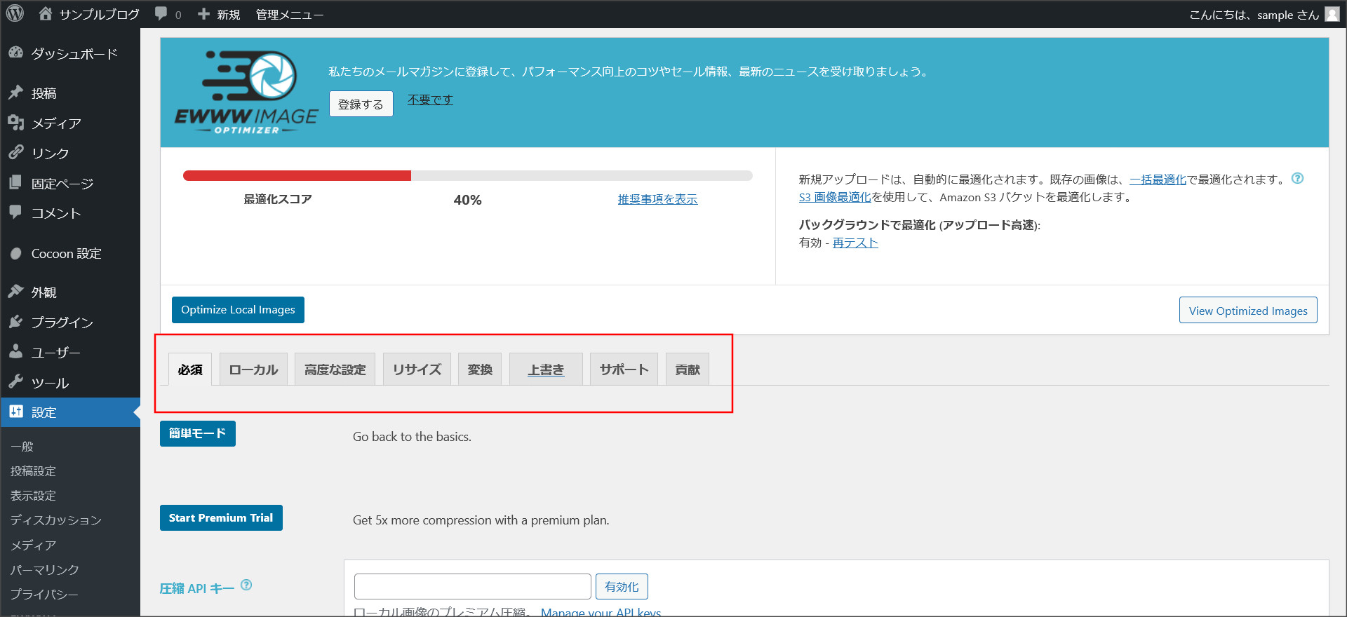Screen dimensions: 1347x617
Task: Click the compression API key input field
Action: [472, 586]
